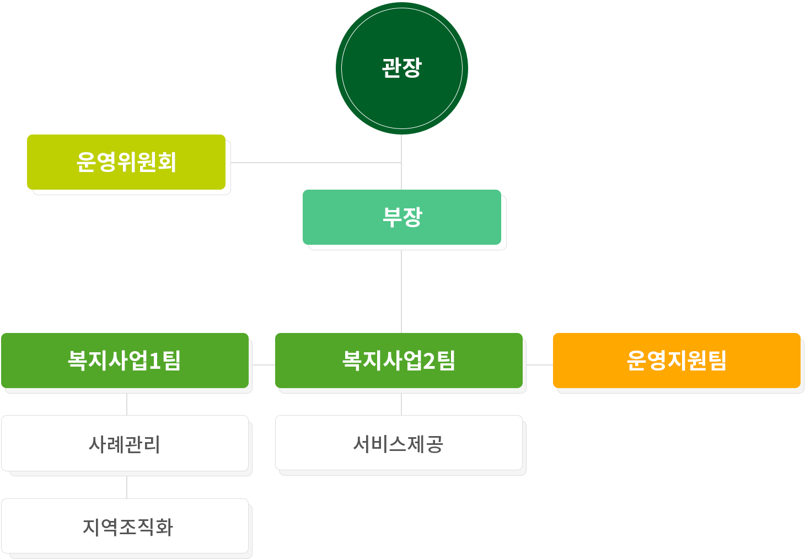Click the horizontal connector line from 운영위원회
Screen dimensions: 805x559
point(314,163)
